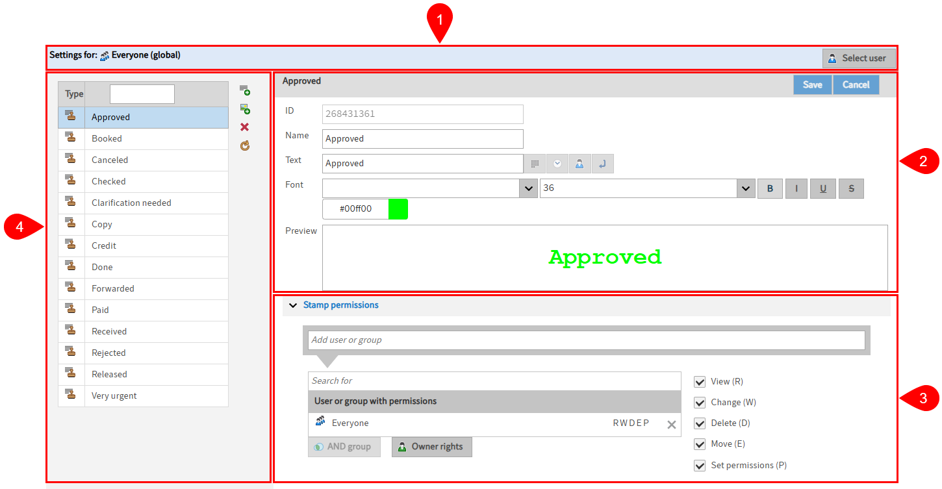The image size is (942, 489).
Task: Toggle strikethrough formatting for stamp font
Action: click(851, 189)
